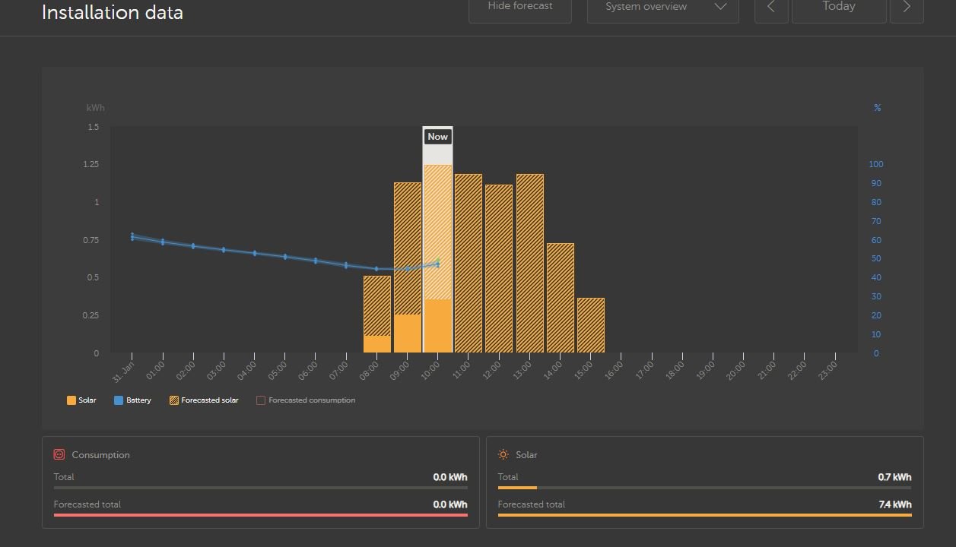Go to previous day with left arrow
Image resolution: width=956 pixels, height=547 pixels.
pos(771,7)
